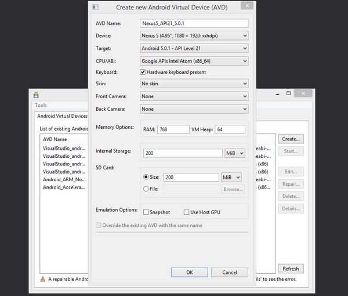The image size is (348, 296).
Task: Enable the Snapshot emulation option
Action: (146, 212)
